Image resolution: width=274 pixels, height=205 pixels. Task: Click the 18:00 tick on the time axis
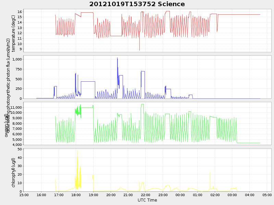[x=76, y=195]
